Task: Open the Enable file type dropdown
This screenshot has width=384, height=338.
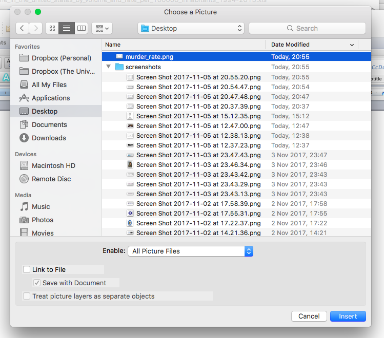Action: pos(190,251)
